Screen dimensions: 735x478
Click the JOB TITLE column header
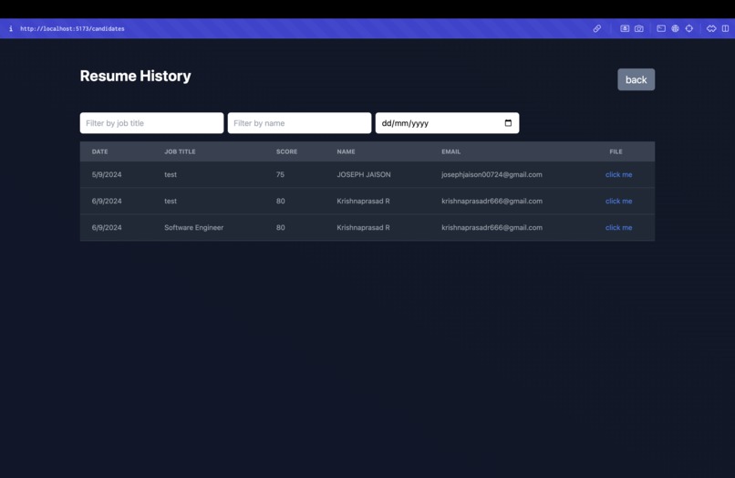pyautogui.click(x=180, y=151)
